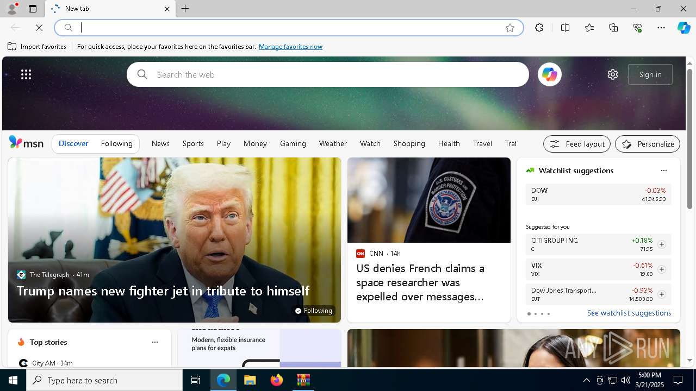The width and height of the screenshot is (696, 391).
Task: Go to the msn logo home
Action: point(26,143)
